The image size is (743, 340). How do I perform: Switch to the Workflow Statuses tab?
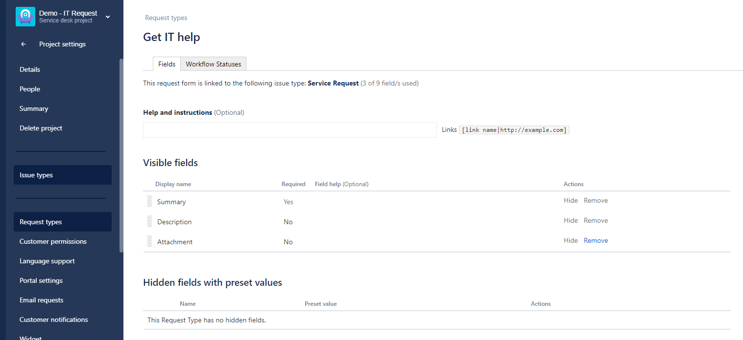point(214,64)
